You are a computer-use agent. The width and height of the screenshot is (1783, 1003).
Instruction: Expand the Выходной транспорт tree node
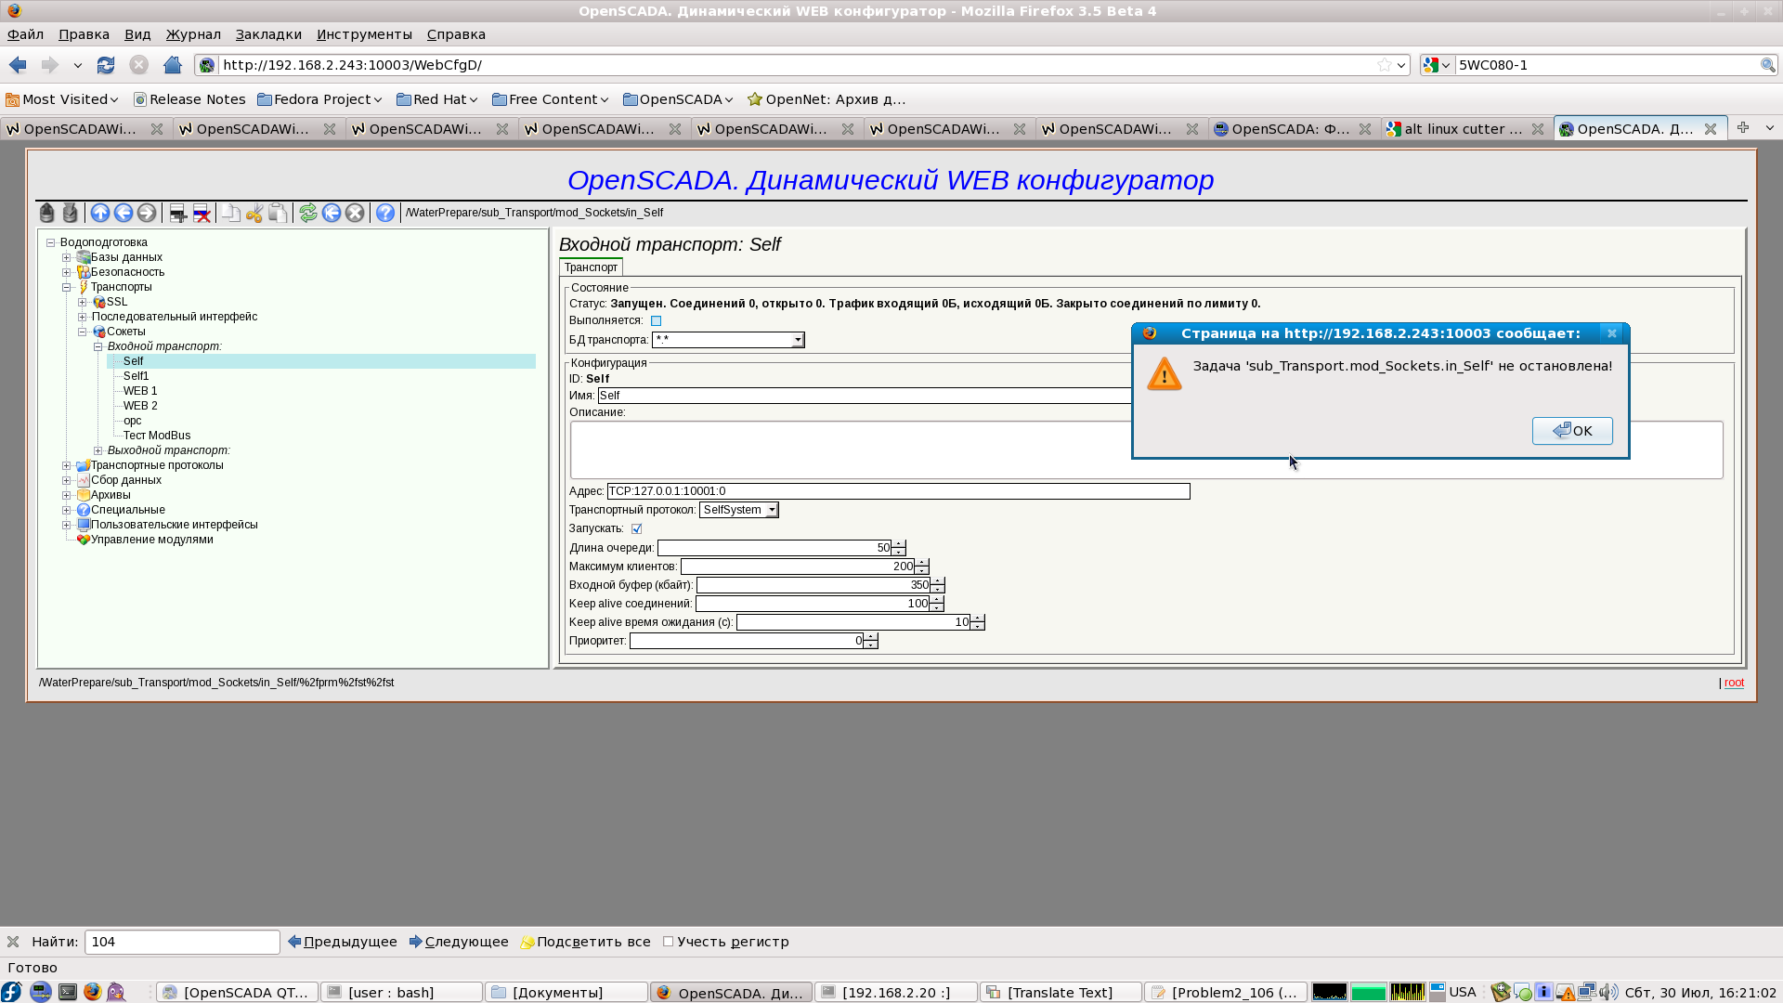98,450
